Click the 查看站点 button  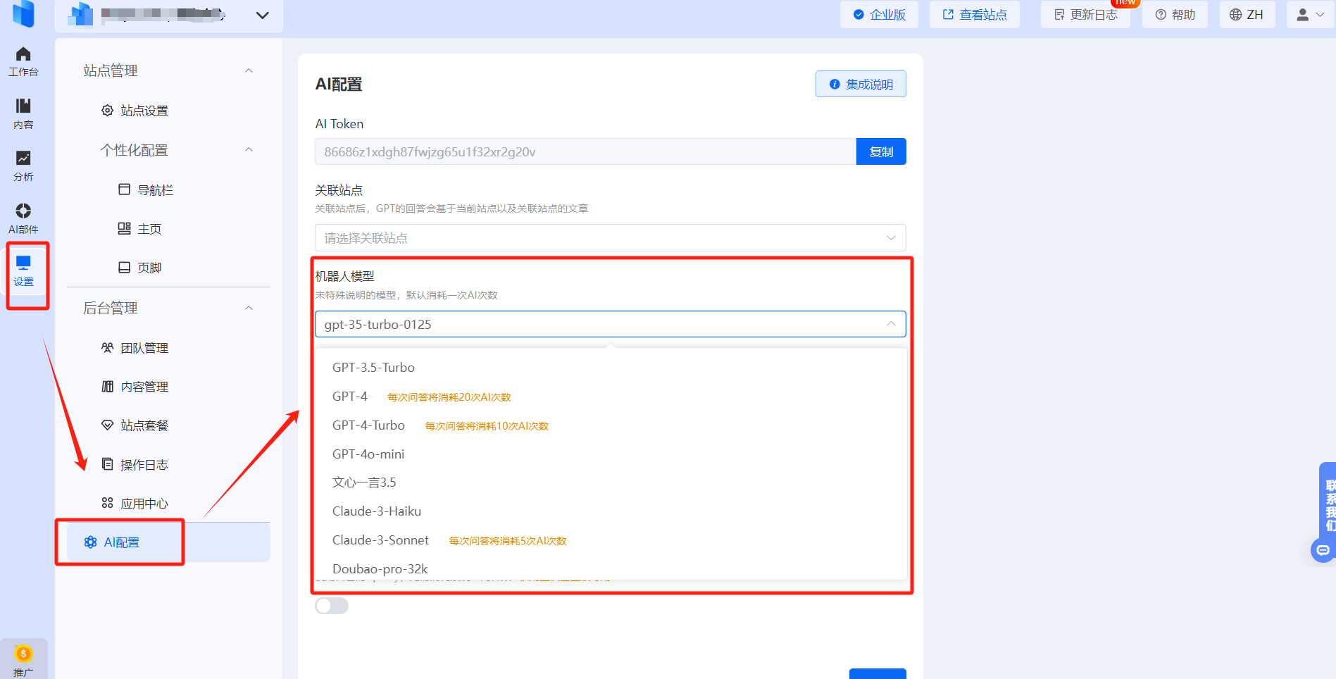click(x=975, y=15)
